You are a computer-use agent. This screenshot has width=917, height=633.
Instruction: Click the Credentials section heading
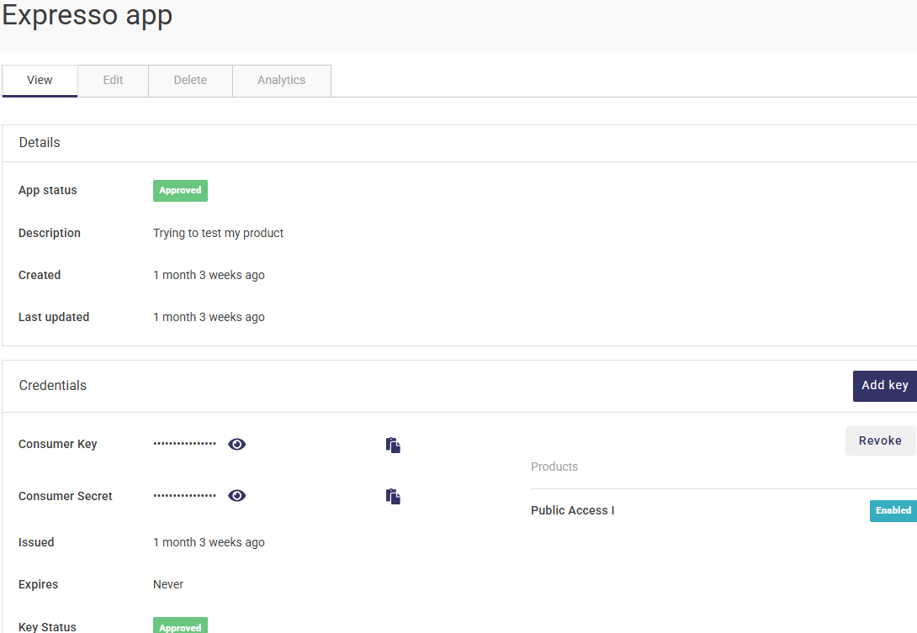pos(53,386)
